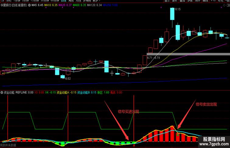Image resolution: width=230 pixels, height=148 pixels.
Task: Click the yellow MA10: 6.35 label
Action: [x=51, y=5]
